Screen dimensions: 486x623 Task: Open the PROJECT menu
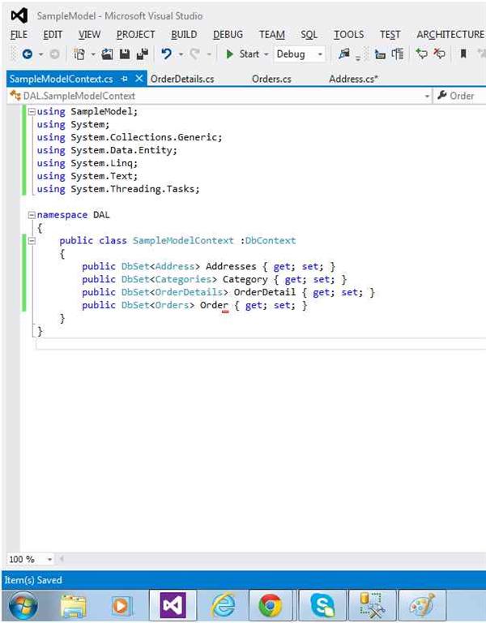[136, 35]
